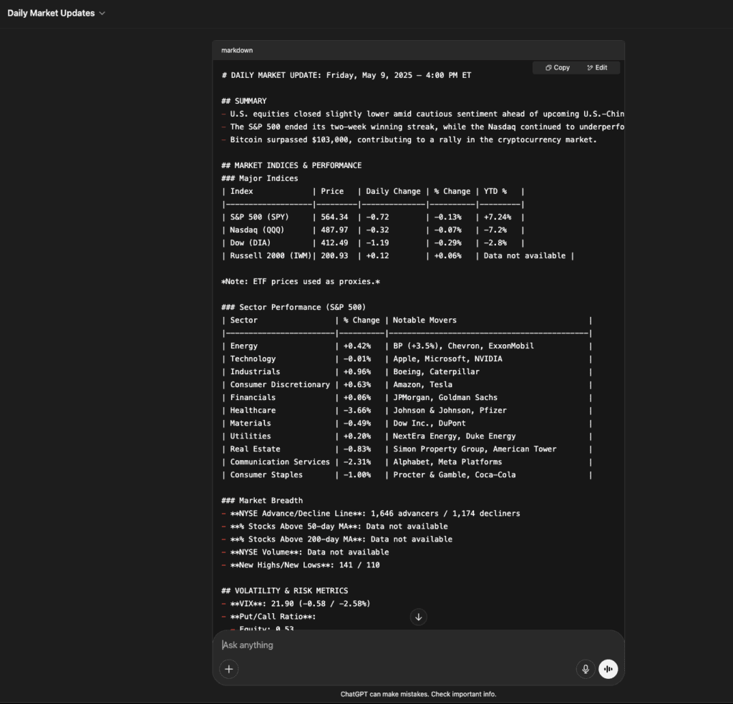733x704 pixels.
Task: Click the Sector Performance (S&P 500) subheading
Action: (x=293, y=308)
